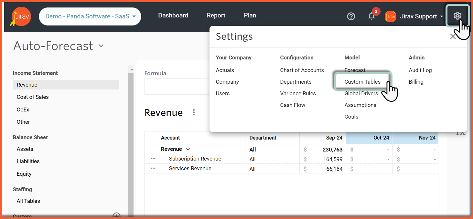Open Chart of Accounts
The height and width of the screenshot is (219, 473).
302,70
